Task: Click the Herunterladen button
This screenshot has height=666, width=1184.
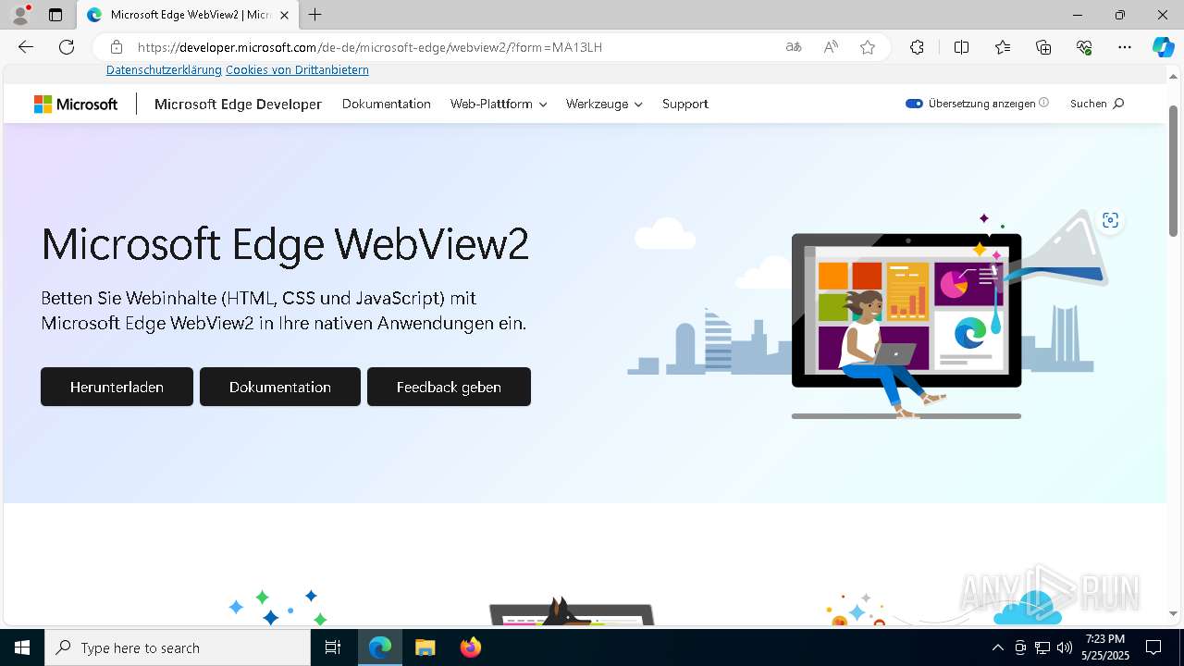Action: 117,387
